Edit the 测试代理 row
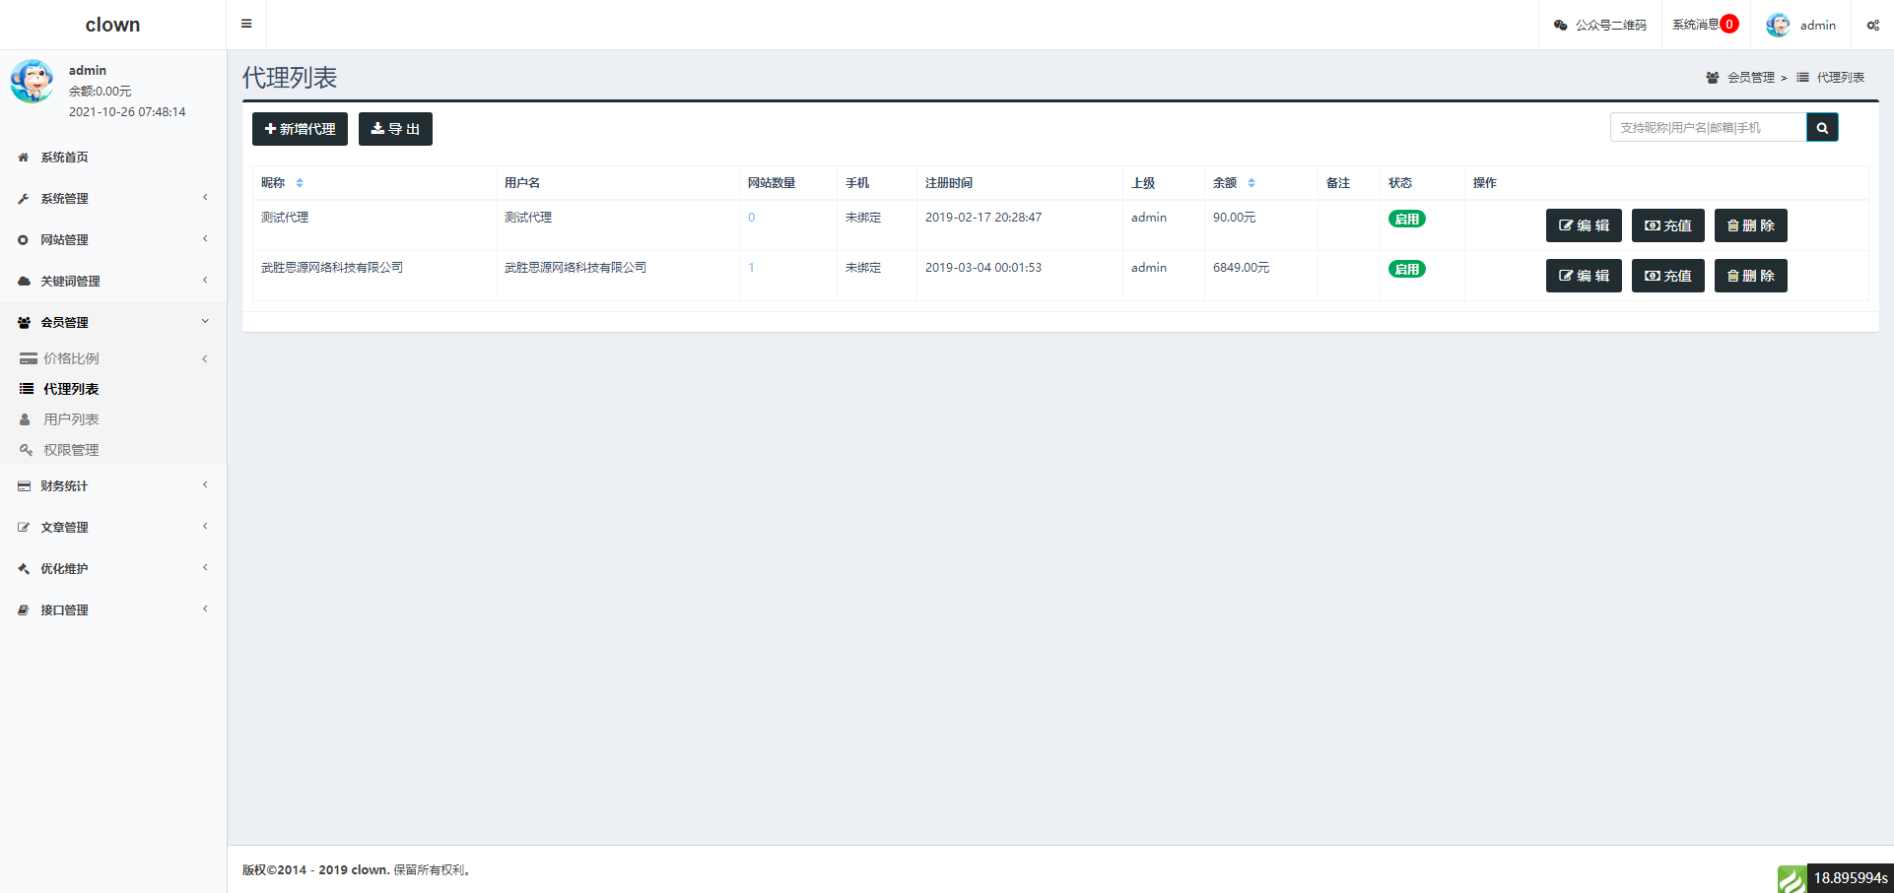Screen dimensions: 1894x893 coord(1584,225)
